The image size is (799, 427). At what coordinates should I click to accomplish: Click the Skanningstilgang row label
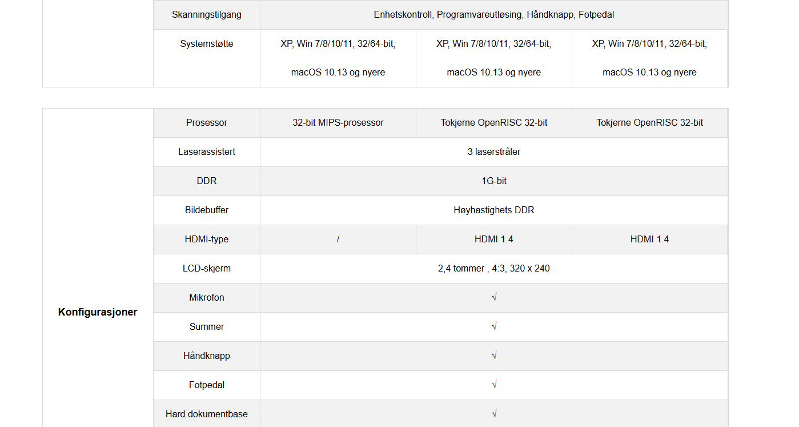(207, 14)
